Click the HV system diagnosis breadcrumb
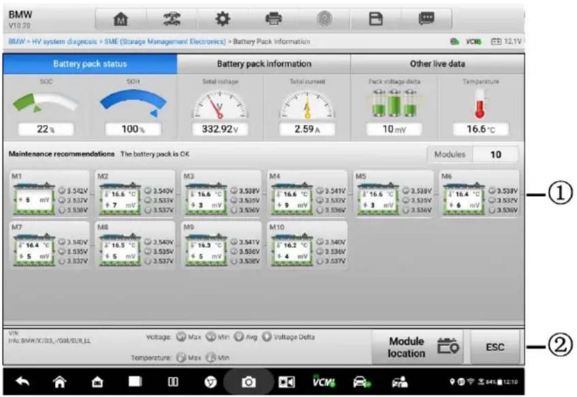This screenshot has width=577, height=397. pos(64,41)
